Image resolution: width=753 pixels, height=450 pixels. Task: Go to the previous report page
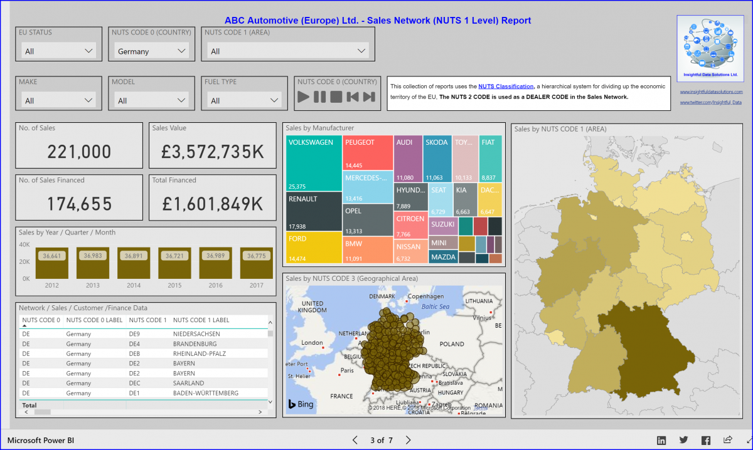[355, 440]
